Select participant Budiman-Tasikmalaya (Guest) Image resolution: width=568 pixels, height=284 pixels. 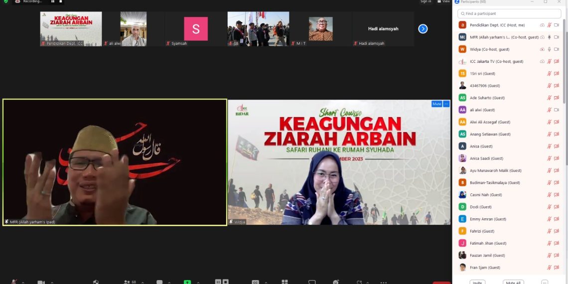tap(509, 182)
